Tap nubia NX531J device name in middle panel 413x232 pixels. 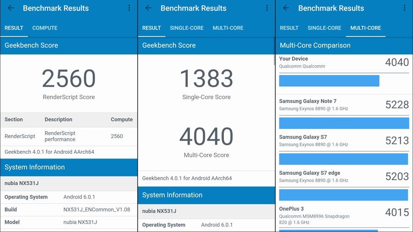click(159, 211)
